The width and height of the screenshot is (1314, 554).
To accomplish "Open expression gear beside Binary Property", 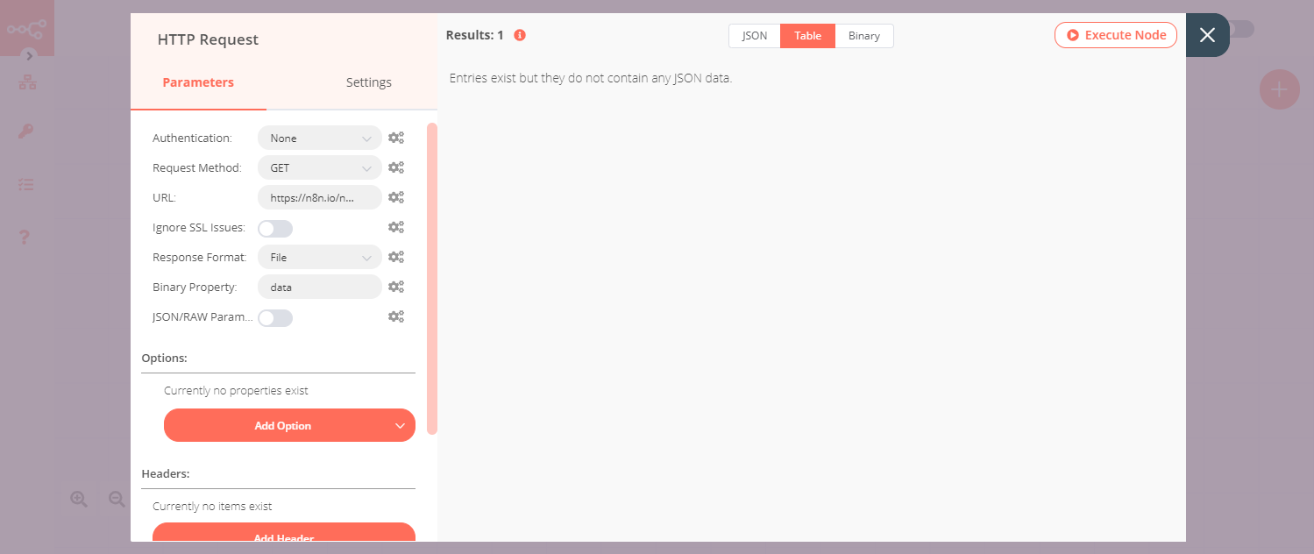I will tap(396, 287).
